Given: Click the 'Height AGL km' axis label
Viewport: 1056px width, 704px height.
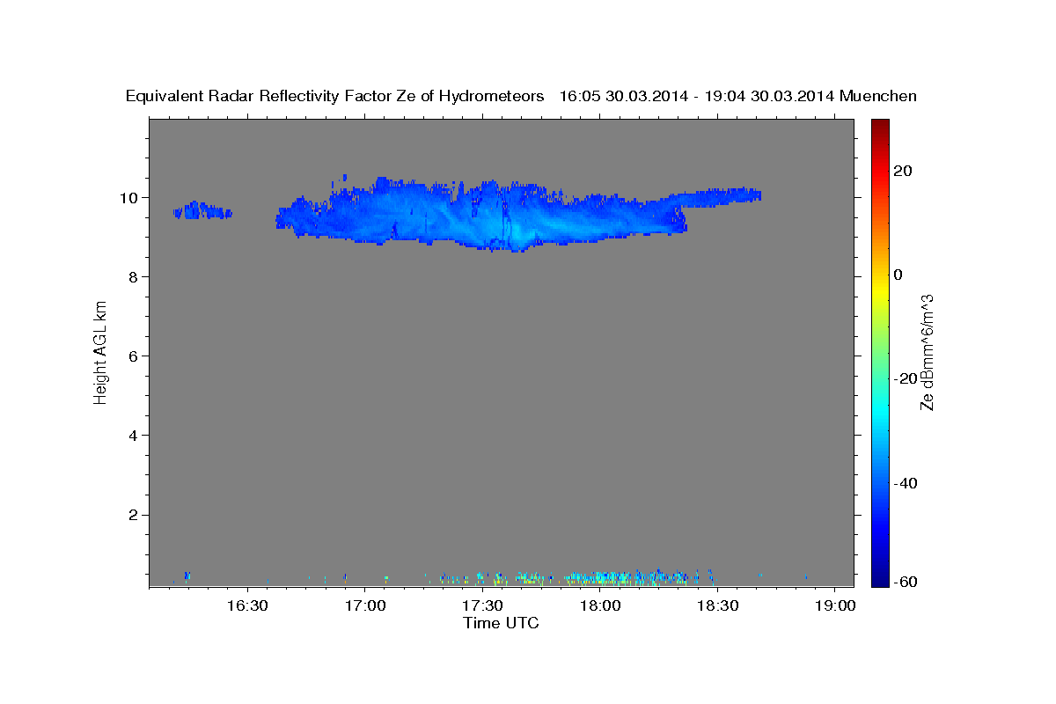Looking at the screenshot, I should click(100, 352).
